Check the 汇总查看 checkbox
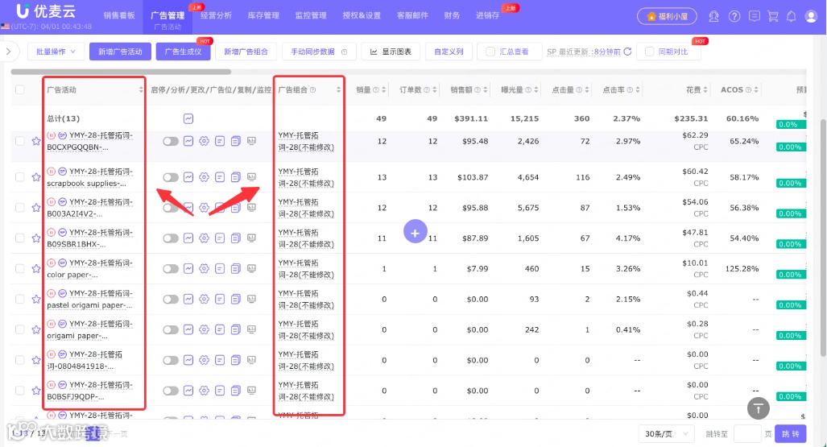Screen dimensions: 827x447 point(490,52)
